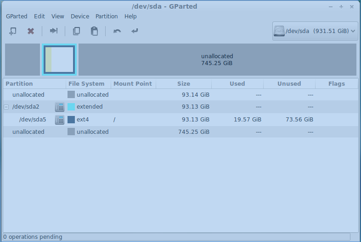The width and height of the screenshot is (361, 242).
Task: Open the Device menu
Action: (80, 16)
